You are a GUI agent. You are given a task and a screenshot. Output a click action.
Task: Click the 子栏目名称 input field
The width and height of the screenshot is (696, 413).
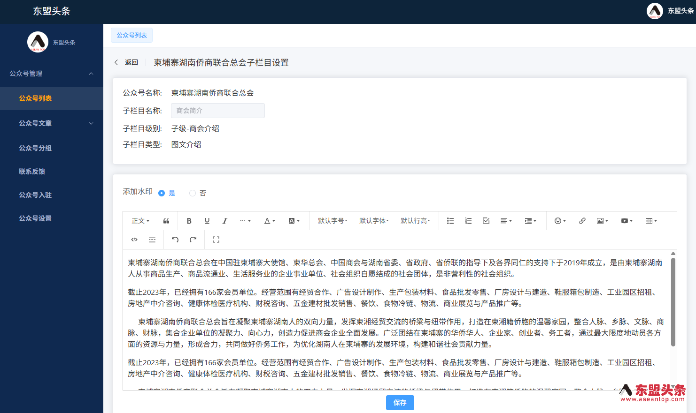tap(218, 111)
